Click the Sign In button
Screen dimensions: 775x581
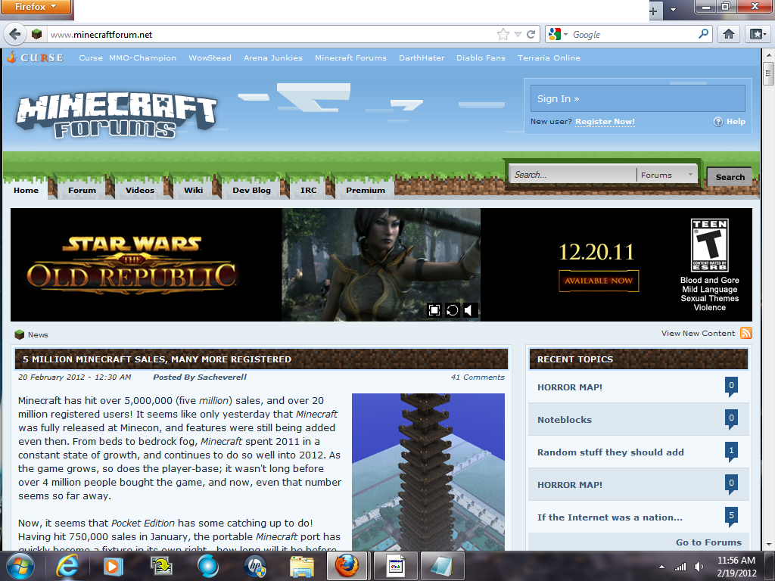click(637, 98)
